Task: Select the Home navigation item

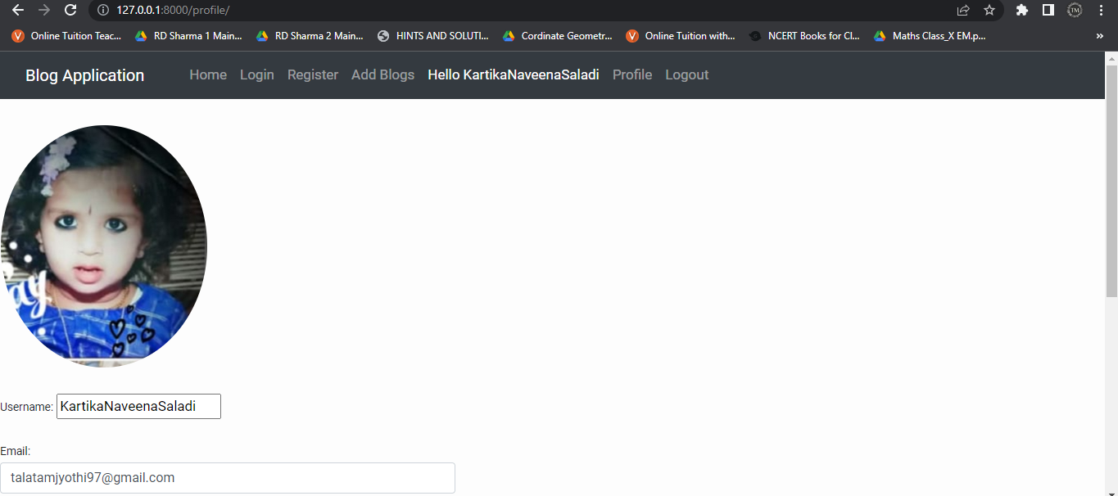Action: pyautogui.click(x=207, y=74)
